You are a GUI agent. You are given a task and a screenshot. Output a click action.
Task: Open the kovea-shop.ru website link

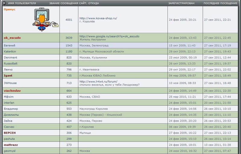[x=98, y=18]
